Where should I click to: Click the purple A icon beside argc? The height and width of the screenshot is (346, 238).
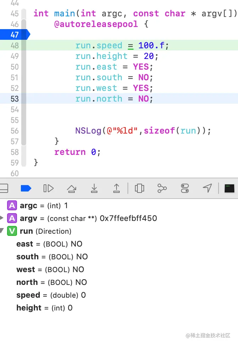[x=12, y=205]
